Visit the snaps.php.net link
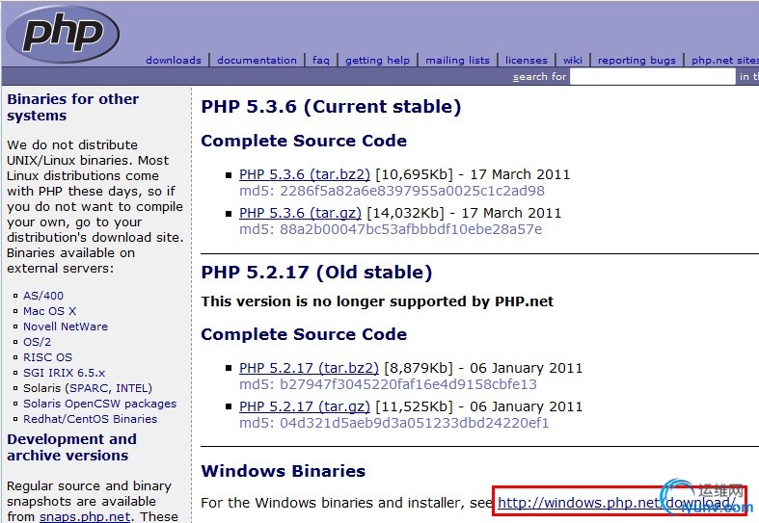This screenshot has width=759, height=523. coord(85,516)
